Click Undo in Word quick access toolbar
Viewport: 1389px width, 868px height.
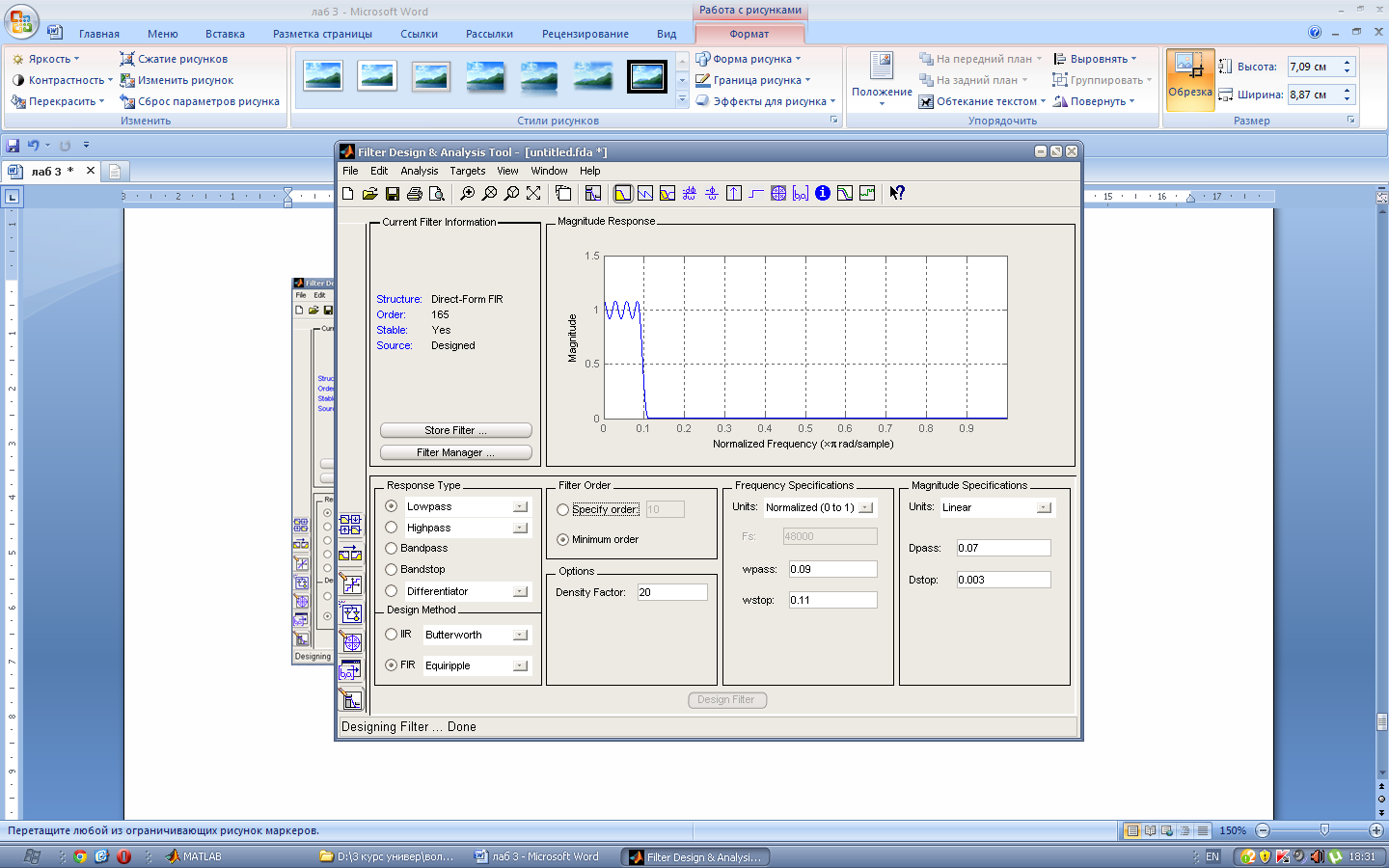tap(34, 146)
